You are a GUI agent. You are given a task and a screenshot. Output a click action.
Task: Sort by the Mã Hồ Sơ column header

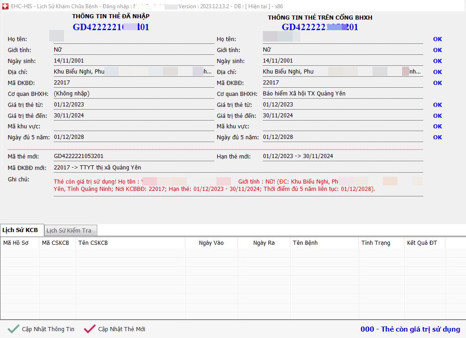pyautogui.click(x=16, y=243)
